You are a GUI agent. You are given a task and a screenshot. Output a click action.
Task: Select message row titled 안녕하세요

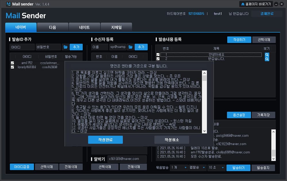click(x=211, y=54)
